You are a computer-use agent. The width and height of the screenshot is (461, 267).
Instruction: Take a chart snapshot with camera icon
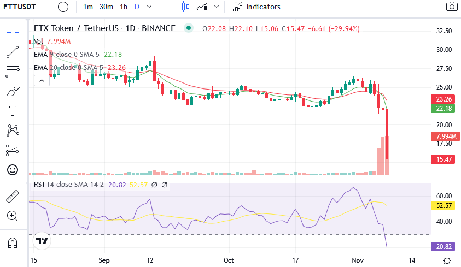click(x=452, y=7)
